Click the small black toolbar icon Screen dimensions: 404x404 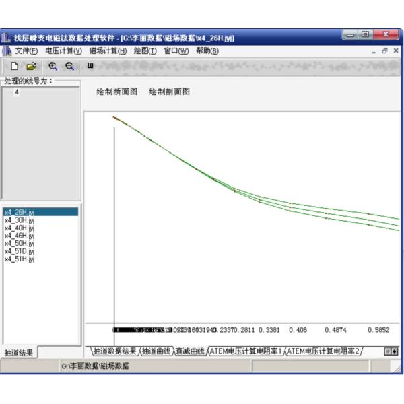click(x=90, y=66)
